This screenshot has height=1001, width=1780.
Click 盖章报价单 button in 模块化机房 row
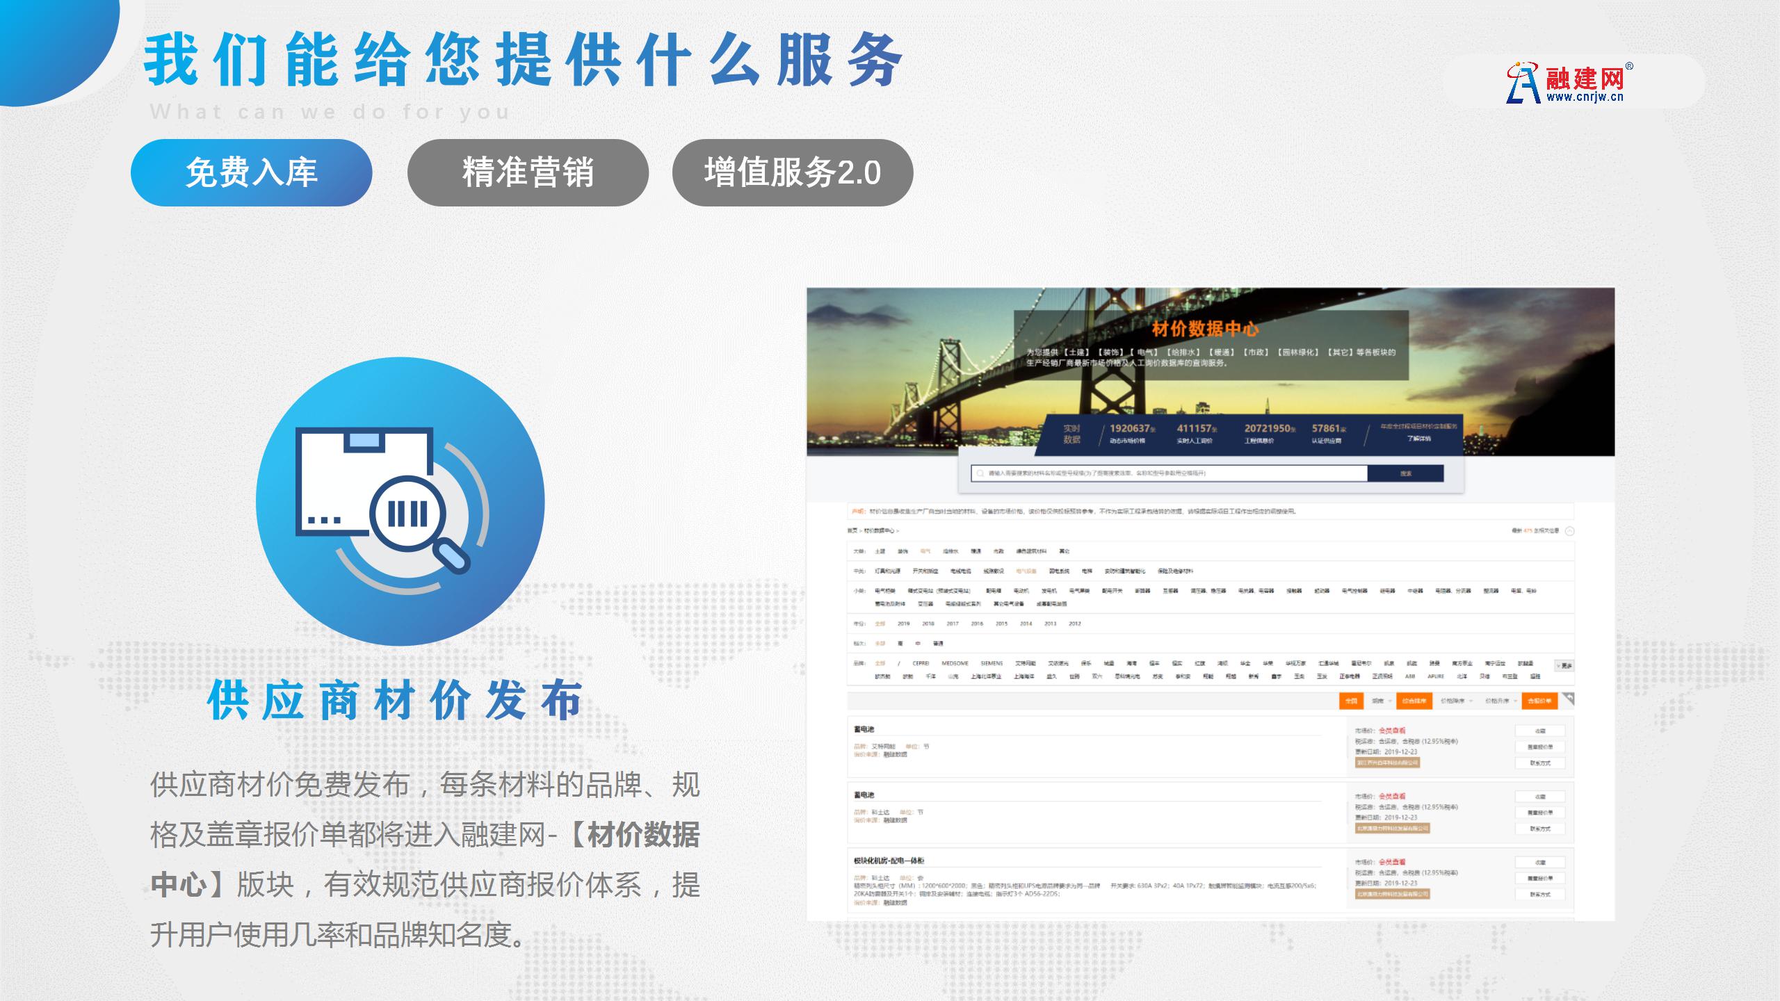[x=1540, y=879]
